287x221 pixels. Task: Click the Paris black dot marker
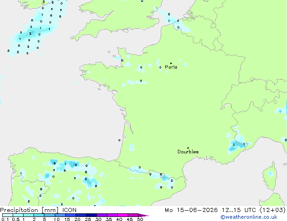coord(171,63)
